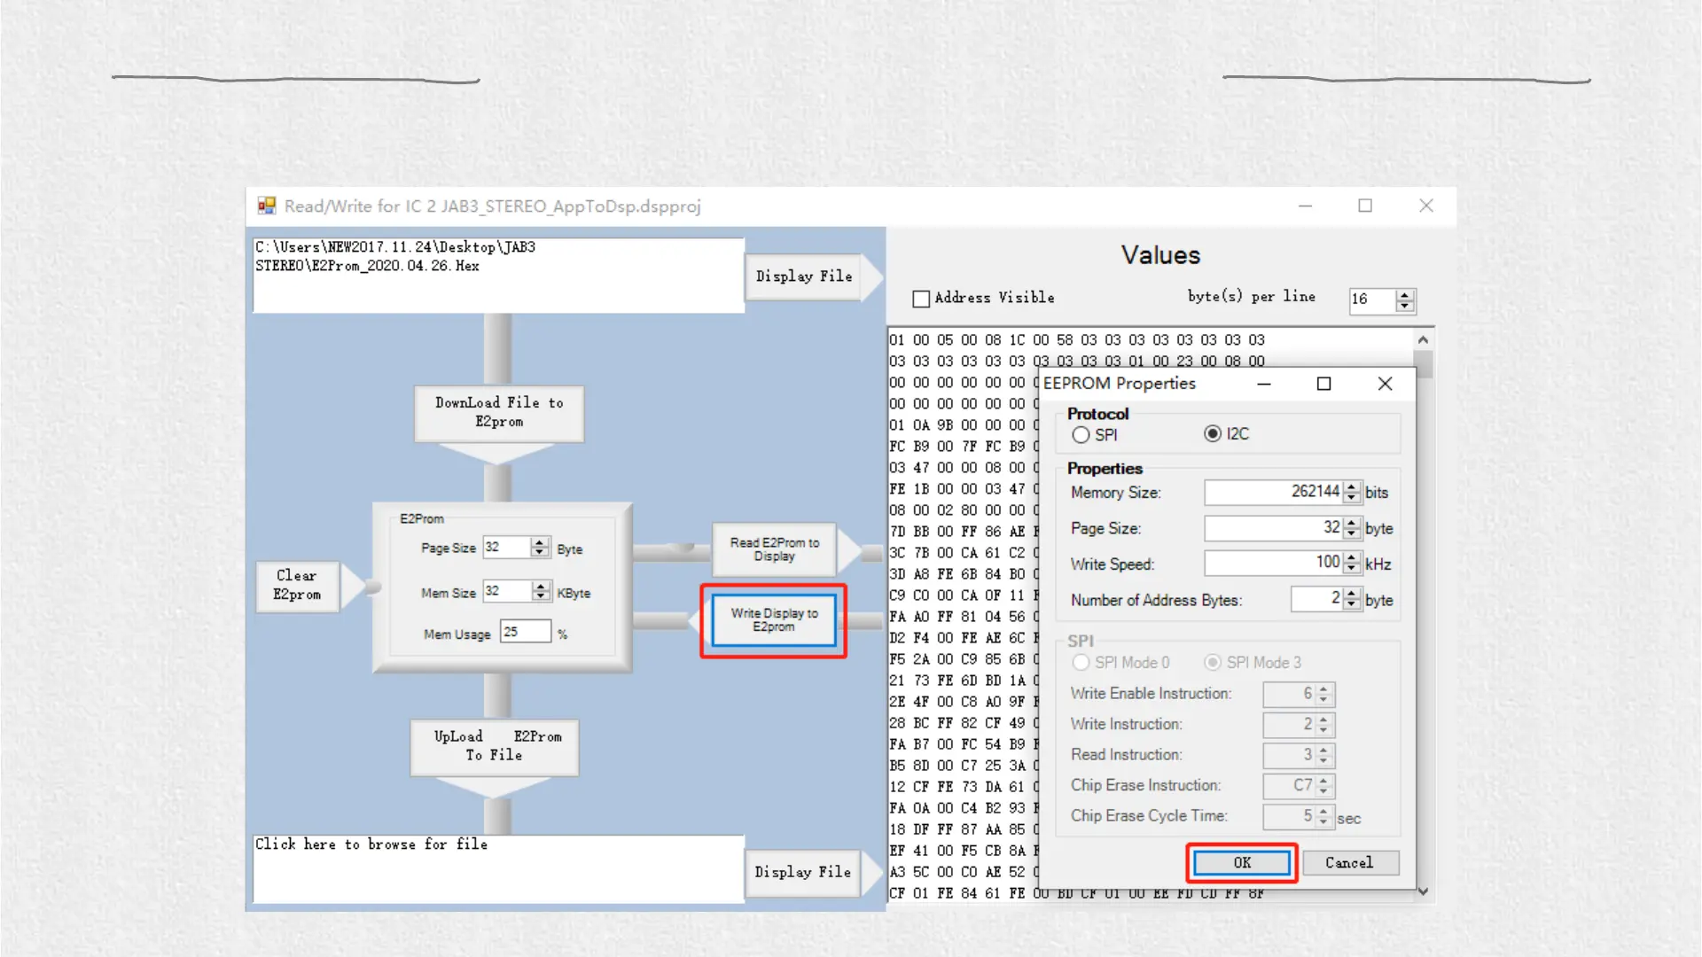Click the app icon in title bar
The image size is (1702, 957).
click(x=267, y=206)
